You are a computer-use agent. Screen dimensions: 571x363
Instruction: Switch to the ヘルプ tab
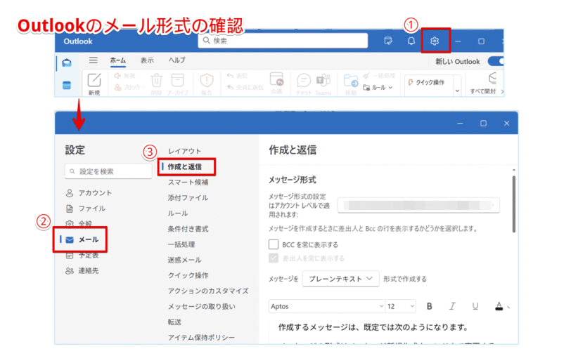177,60
